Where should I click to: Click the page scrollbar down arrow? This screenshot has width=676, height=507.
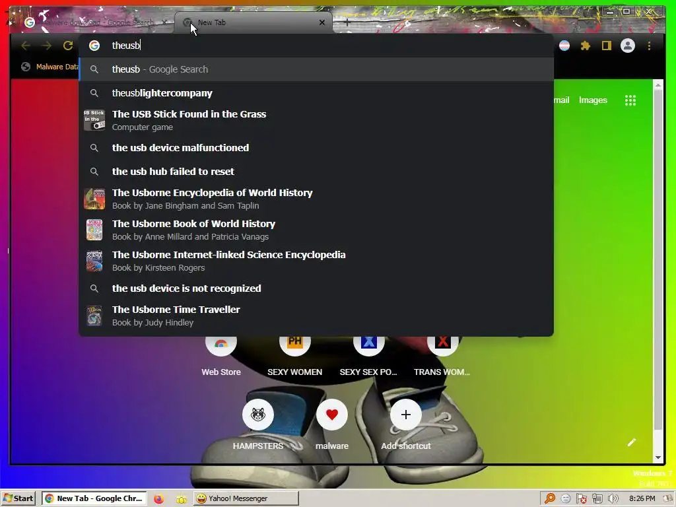[x=658, y=457]
